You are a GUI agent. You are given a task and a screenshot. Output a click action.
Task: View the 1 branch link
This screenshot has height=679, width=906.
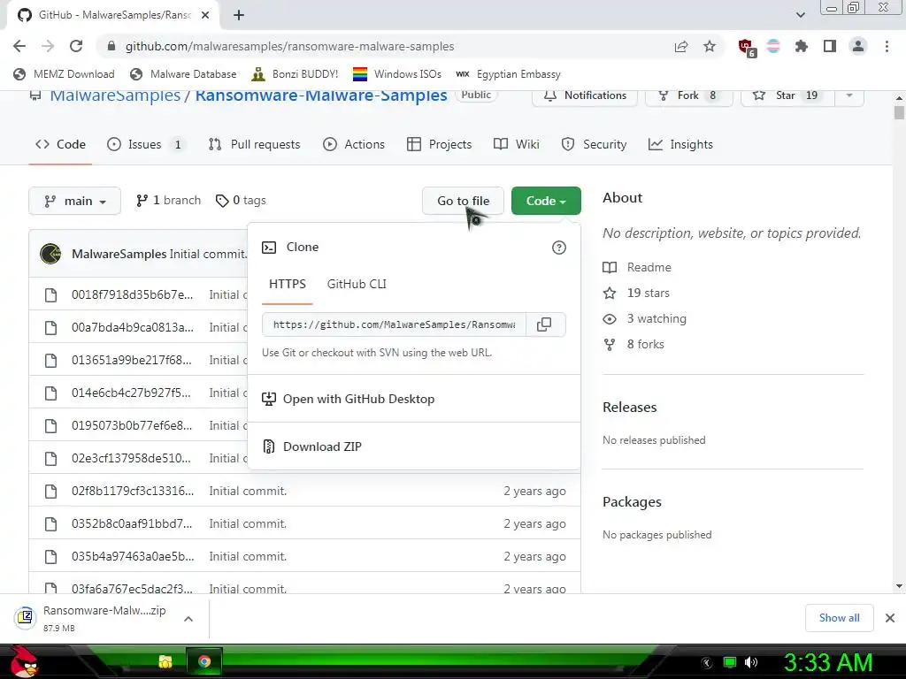point(169,201)
